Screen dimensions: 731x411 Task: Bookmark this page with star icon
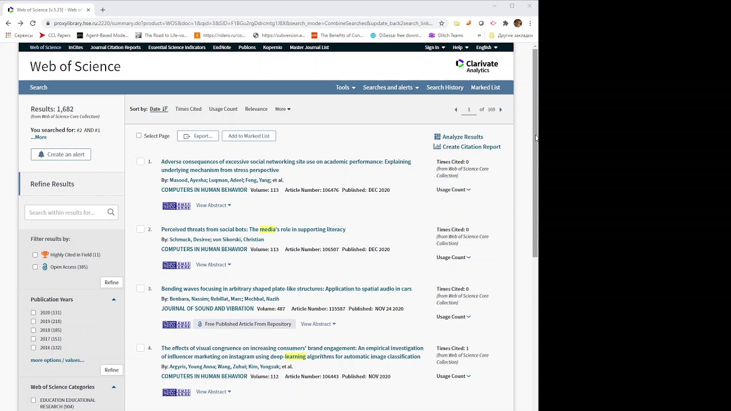pyautogui.click(x=441, y=23)
